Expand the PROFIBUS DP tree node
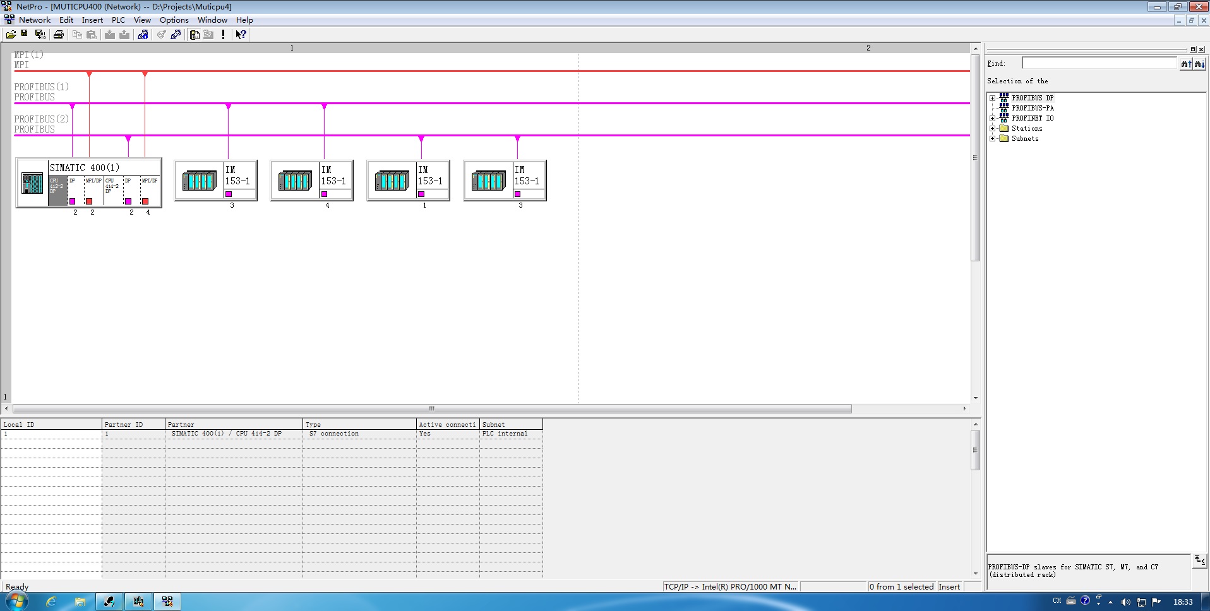 (992, 98)
